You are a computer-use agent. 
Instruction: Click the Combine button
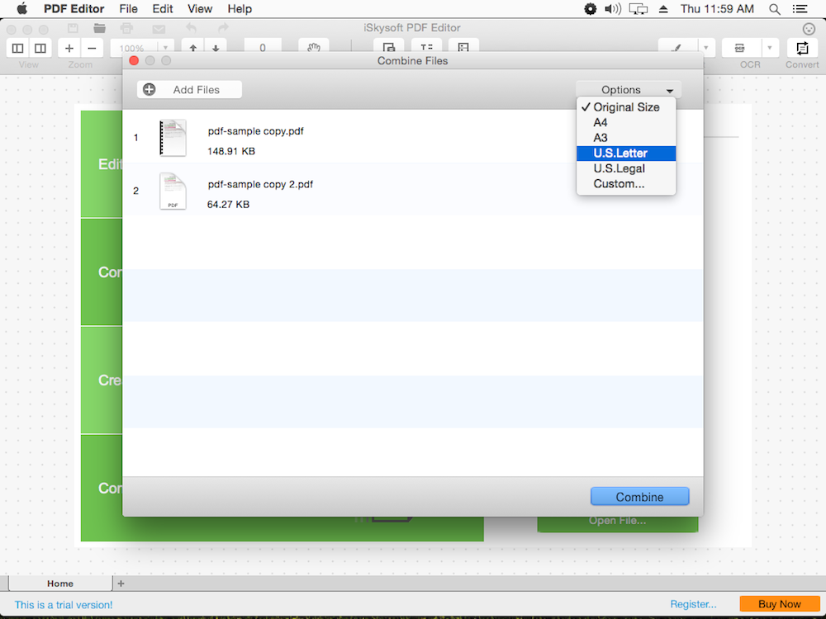639,496
